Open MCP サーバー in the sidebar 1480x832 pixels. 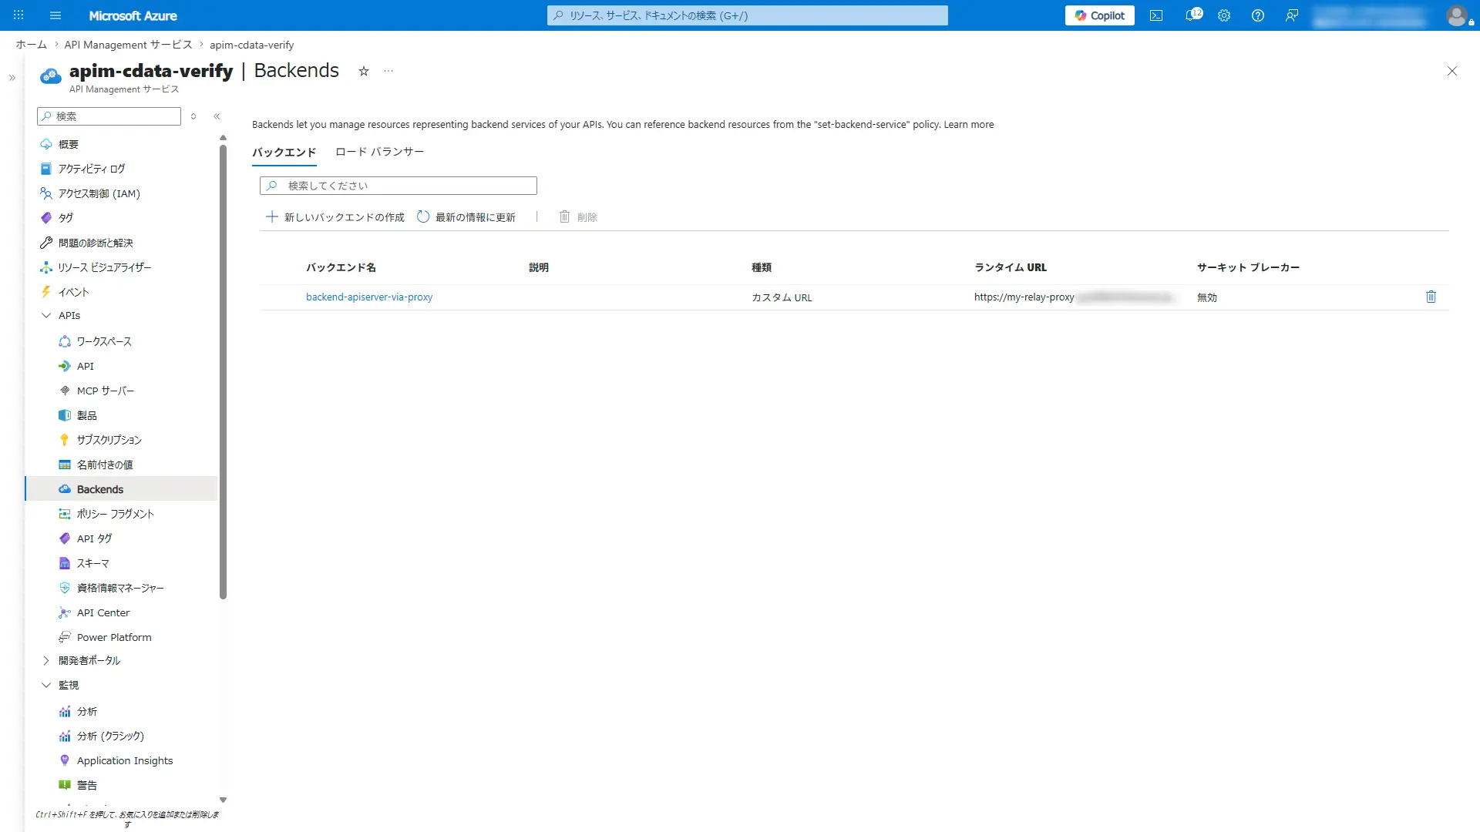106,391
